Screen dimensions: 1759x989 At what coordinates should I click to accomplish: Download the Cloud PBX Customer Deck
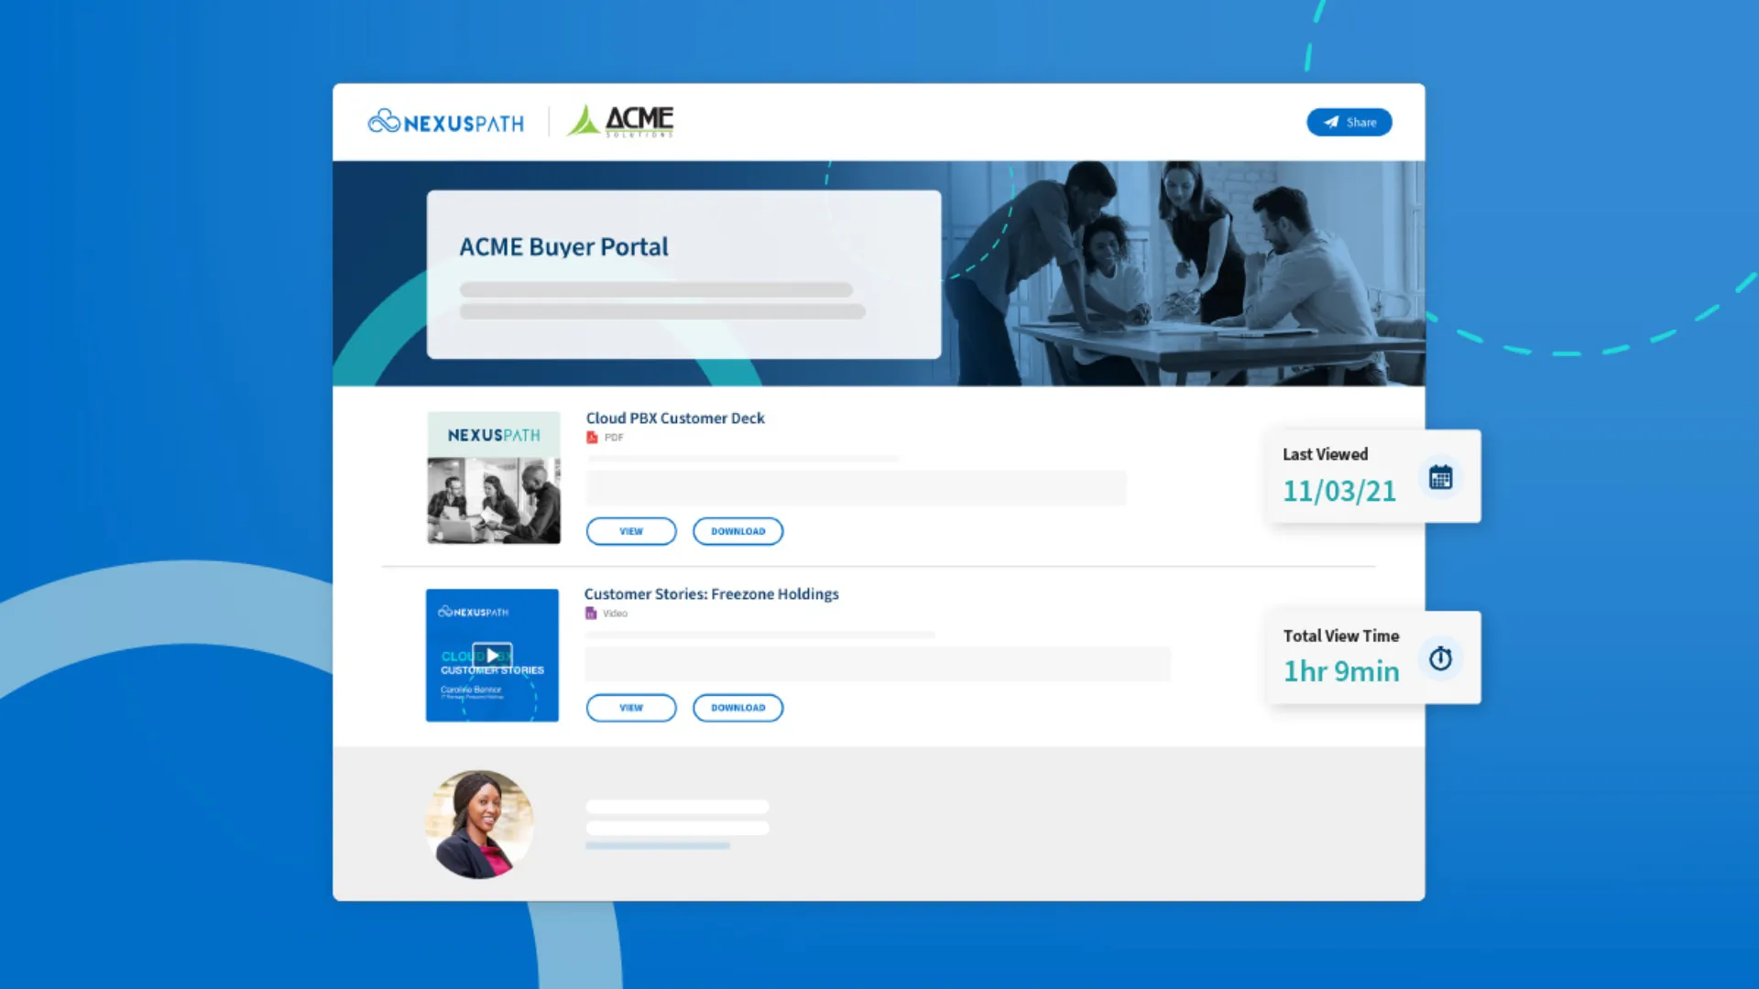pos(737,531)
